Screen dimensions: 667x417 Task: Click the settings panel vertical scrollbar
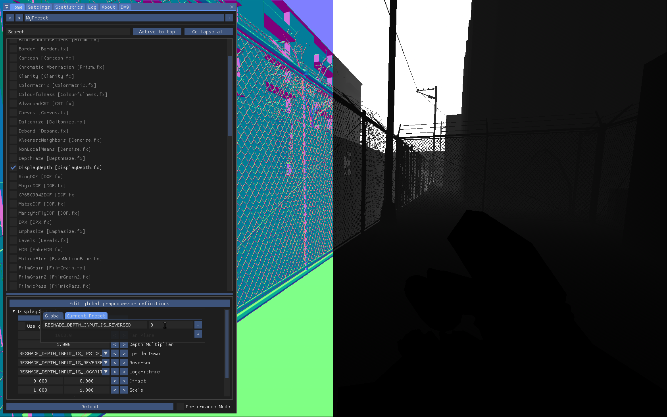(227, 344)
